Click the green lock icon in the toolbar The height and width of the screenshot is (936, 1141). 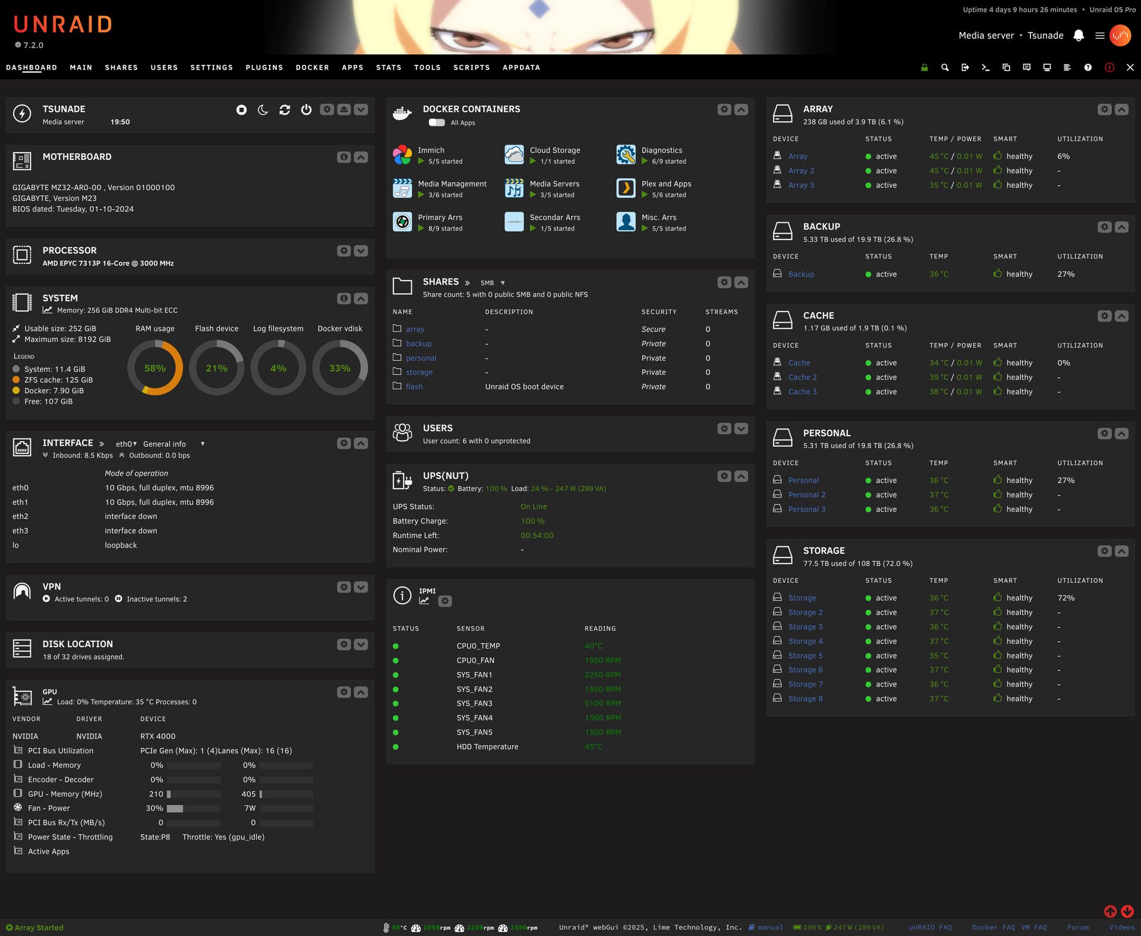(924, 68)
